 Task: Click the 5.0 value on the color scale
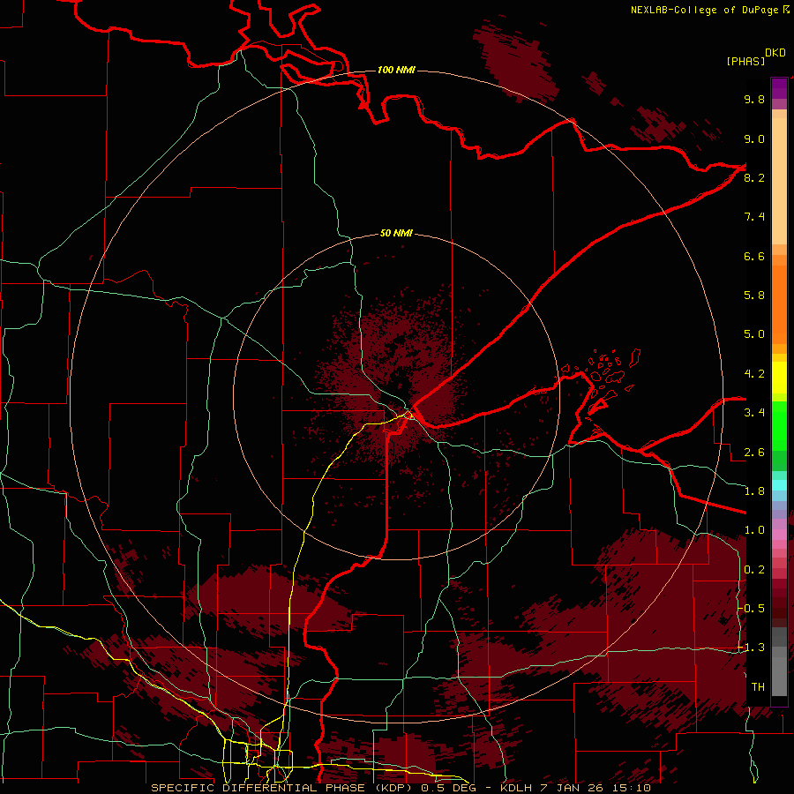click(754, 334)
